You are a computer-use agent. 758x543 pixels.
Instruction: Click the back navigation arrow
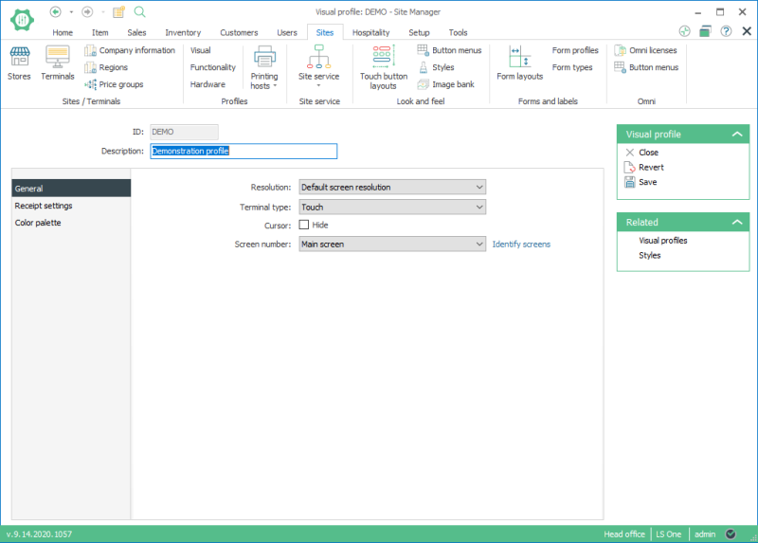point(56,11)
